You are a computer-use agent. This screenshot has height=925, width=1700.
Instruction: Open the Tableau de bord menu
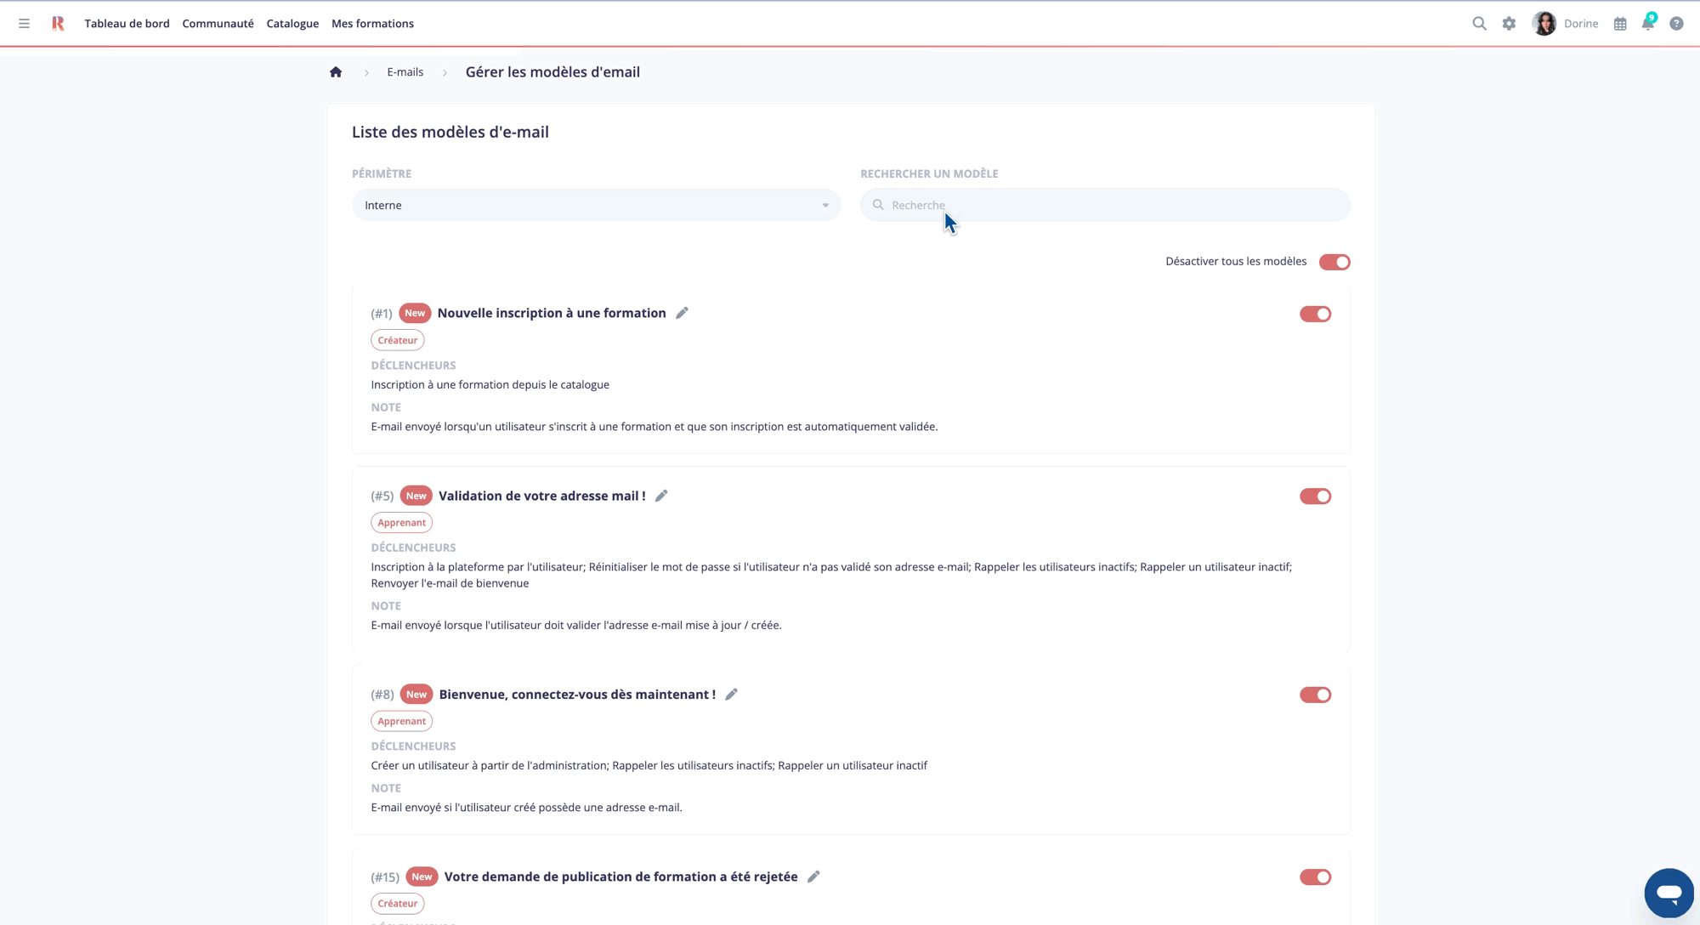(127, 24)
